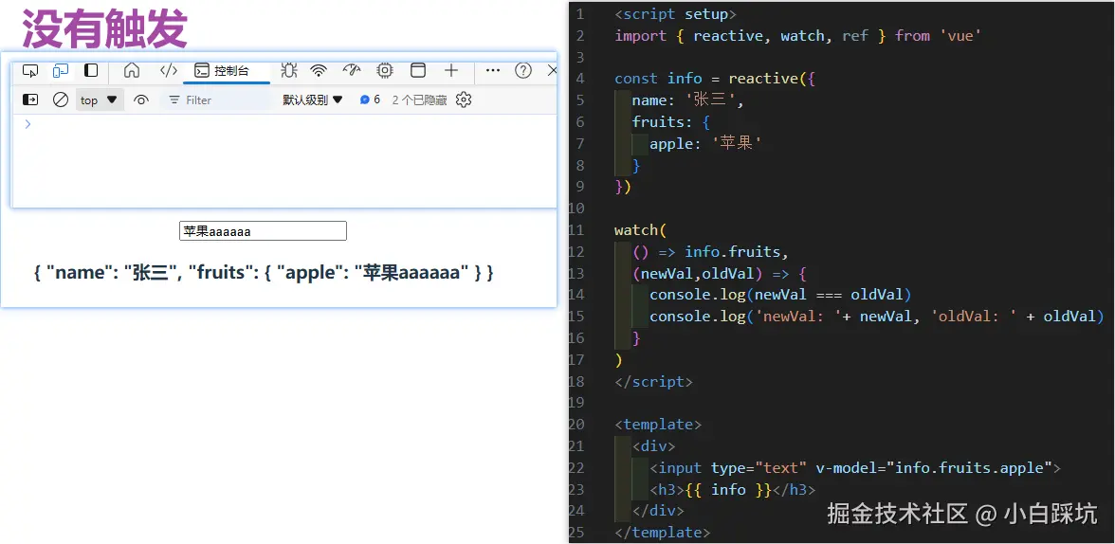Open the Application window icon tab
1115x544 pixels.
(x=418, y=70)
